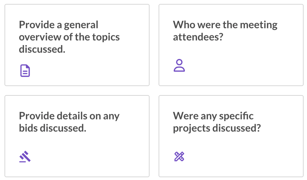This screenshot has height=180, width=307.
Task: Click the pencil and ruler projects icon
Action: [179, 156]
